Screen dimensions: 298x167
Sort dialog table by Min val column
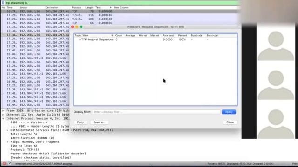click(x=143, y=35)
